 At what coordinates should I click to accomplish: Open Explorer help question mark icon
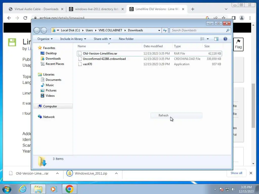pos(225,39)
